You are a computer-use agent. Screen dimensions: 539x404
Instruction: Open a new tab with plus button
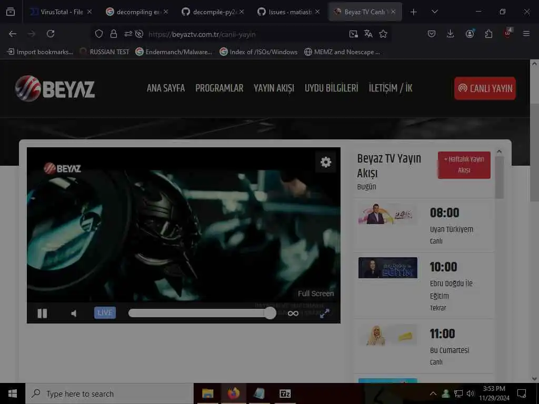tap(414, 12)
